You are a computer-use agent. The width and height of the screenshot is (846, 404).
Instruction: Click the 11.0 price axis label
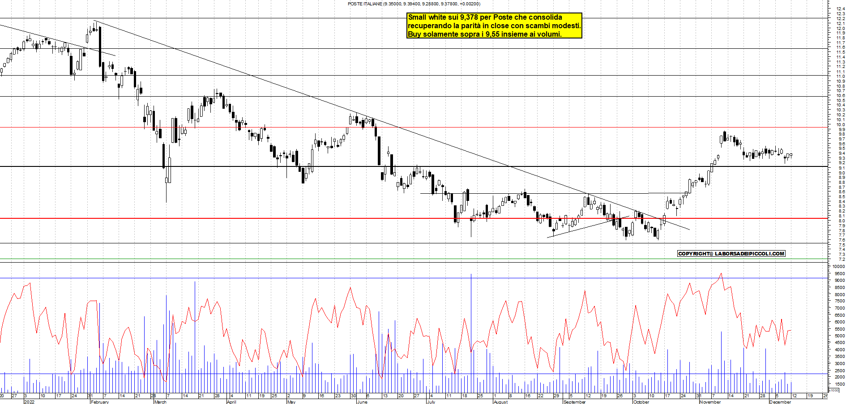tap(841, 77)
